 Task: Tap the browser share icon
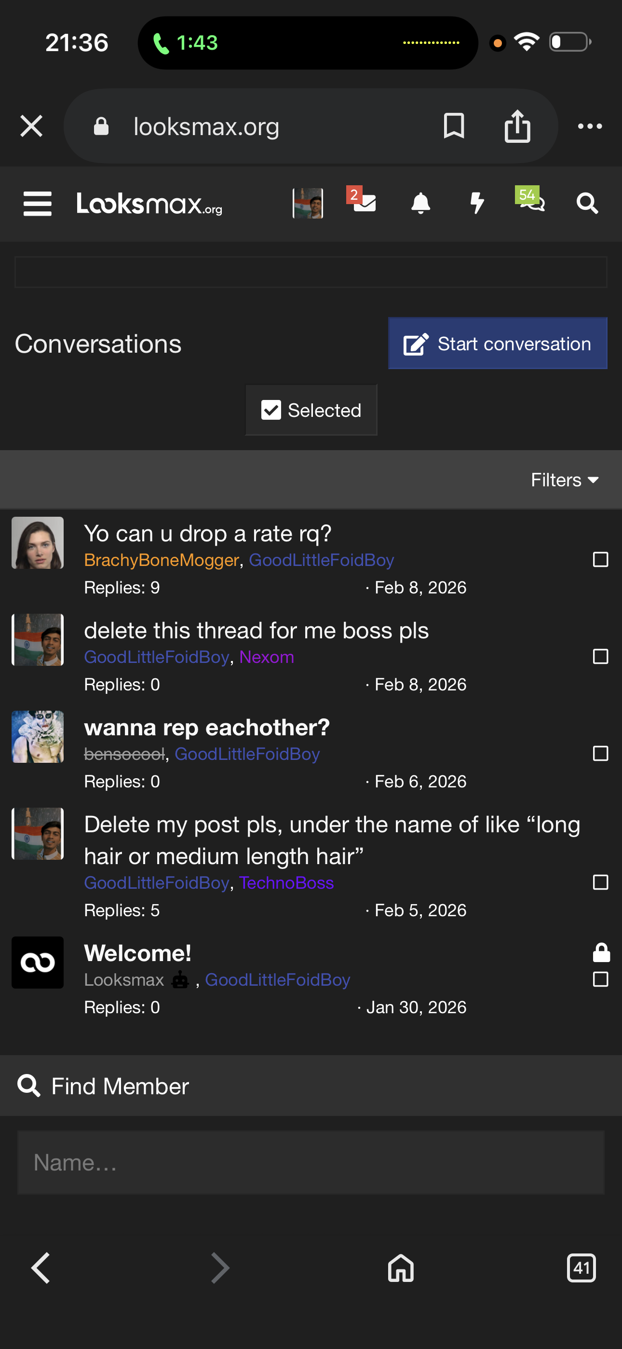click(517, 126)
